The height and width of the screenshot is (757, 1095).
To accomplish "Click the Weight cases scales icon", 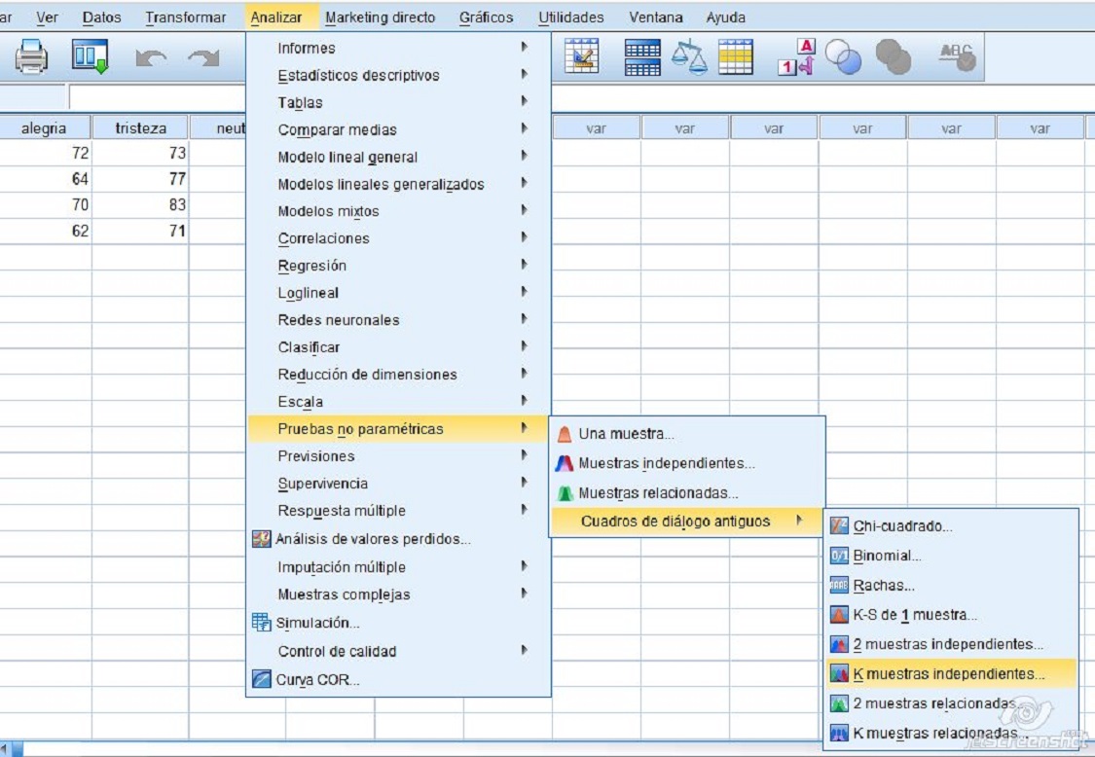I will click(x=689, y=56).
